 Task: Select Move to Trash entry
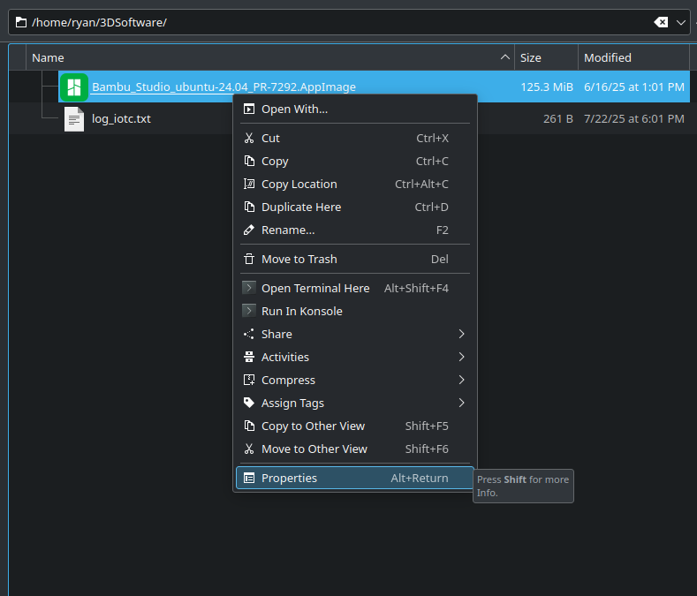point(355,259)
